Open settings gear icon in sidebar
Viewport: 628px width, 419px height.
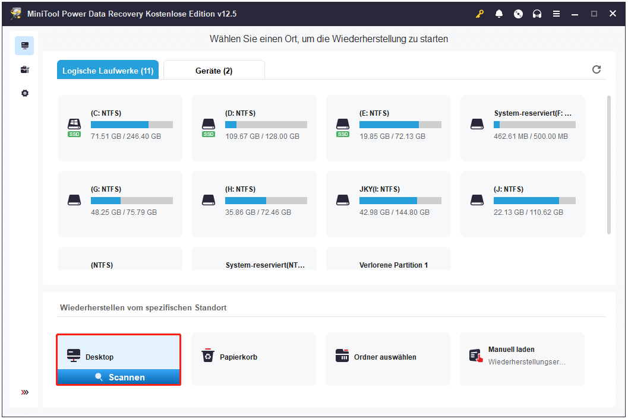tap(25, 93)
